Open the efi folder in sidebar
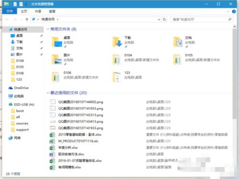 coord(18,117)
